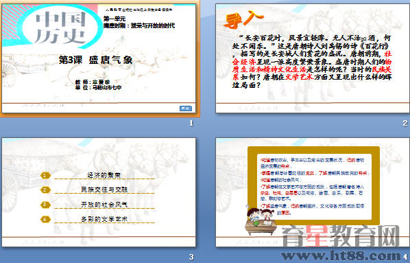The image size is (410, 263).
Task: Select slide 3 thumbnail with outline list
Action: click(99, 192)
